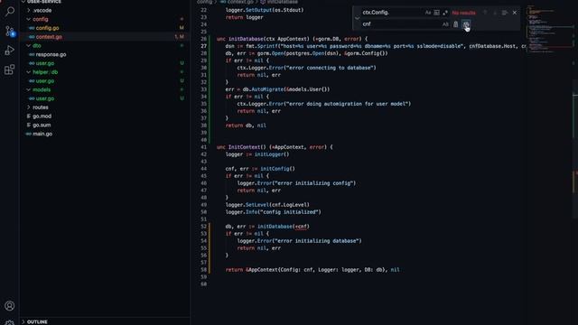Open the Manage gear icon

click(10, 322)
